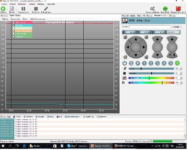The image size is (188, 150).
Task: Toggle the fan icon on or off
Action: [x=125, y=73]
